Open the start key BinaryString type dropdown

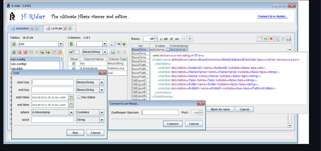102,82
